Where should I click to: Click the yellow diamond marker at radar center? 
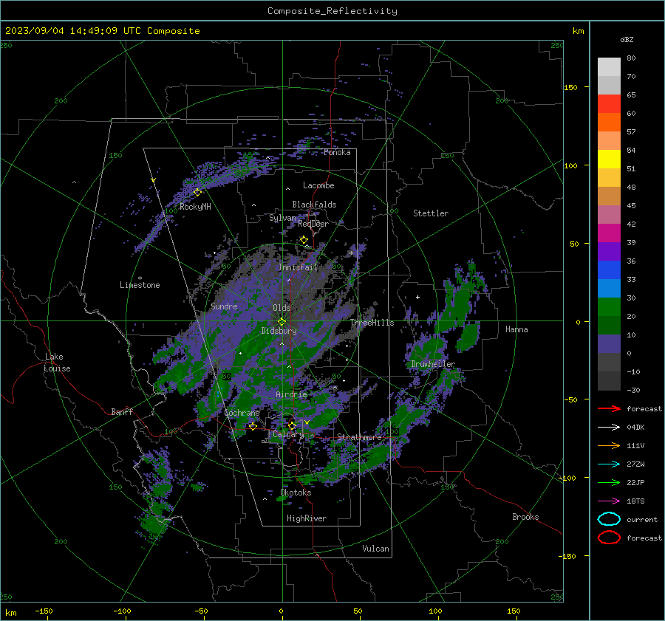pyautogui.click(x=282, y=322)
